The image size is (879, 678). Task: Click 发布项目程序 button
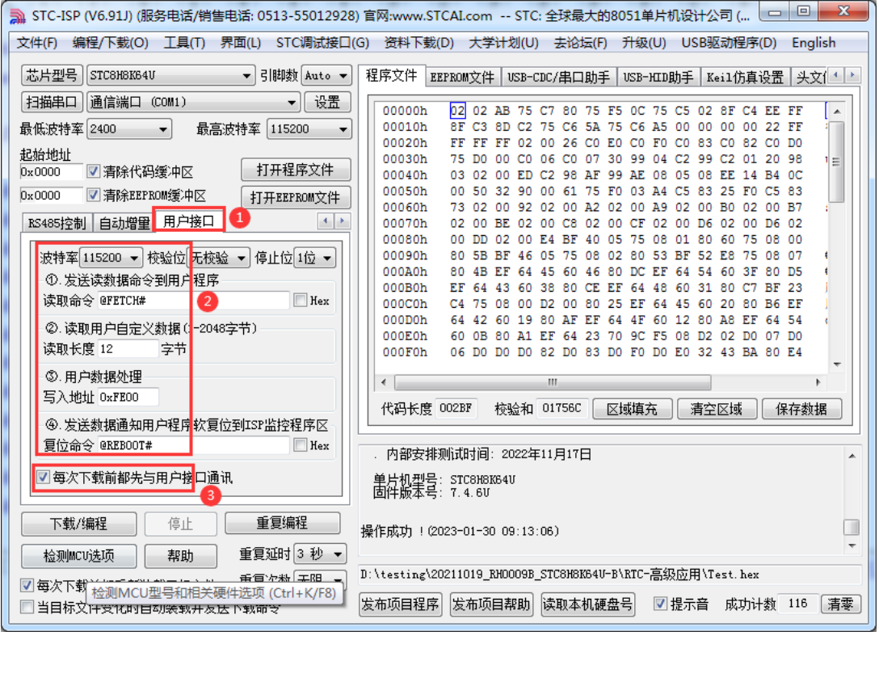(x=400, y=604)
